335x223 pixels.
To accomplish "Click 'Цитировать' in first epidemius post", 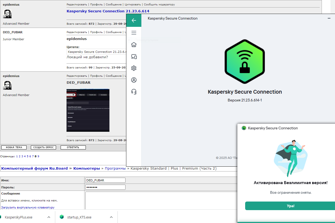I will point(133,5).
